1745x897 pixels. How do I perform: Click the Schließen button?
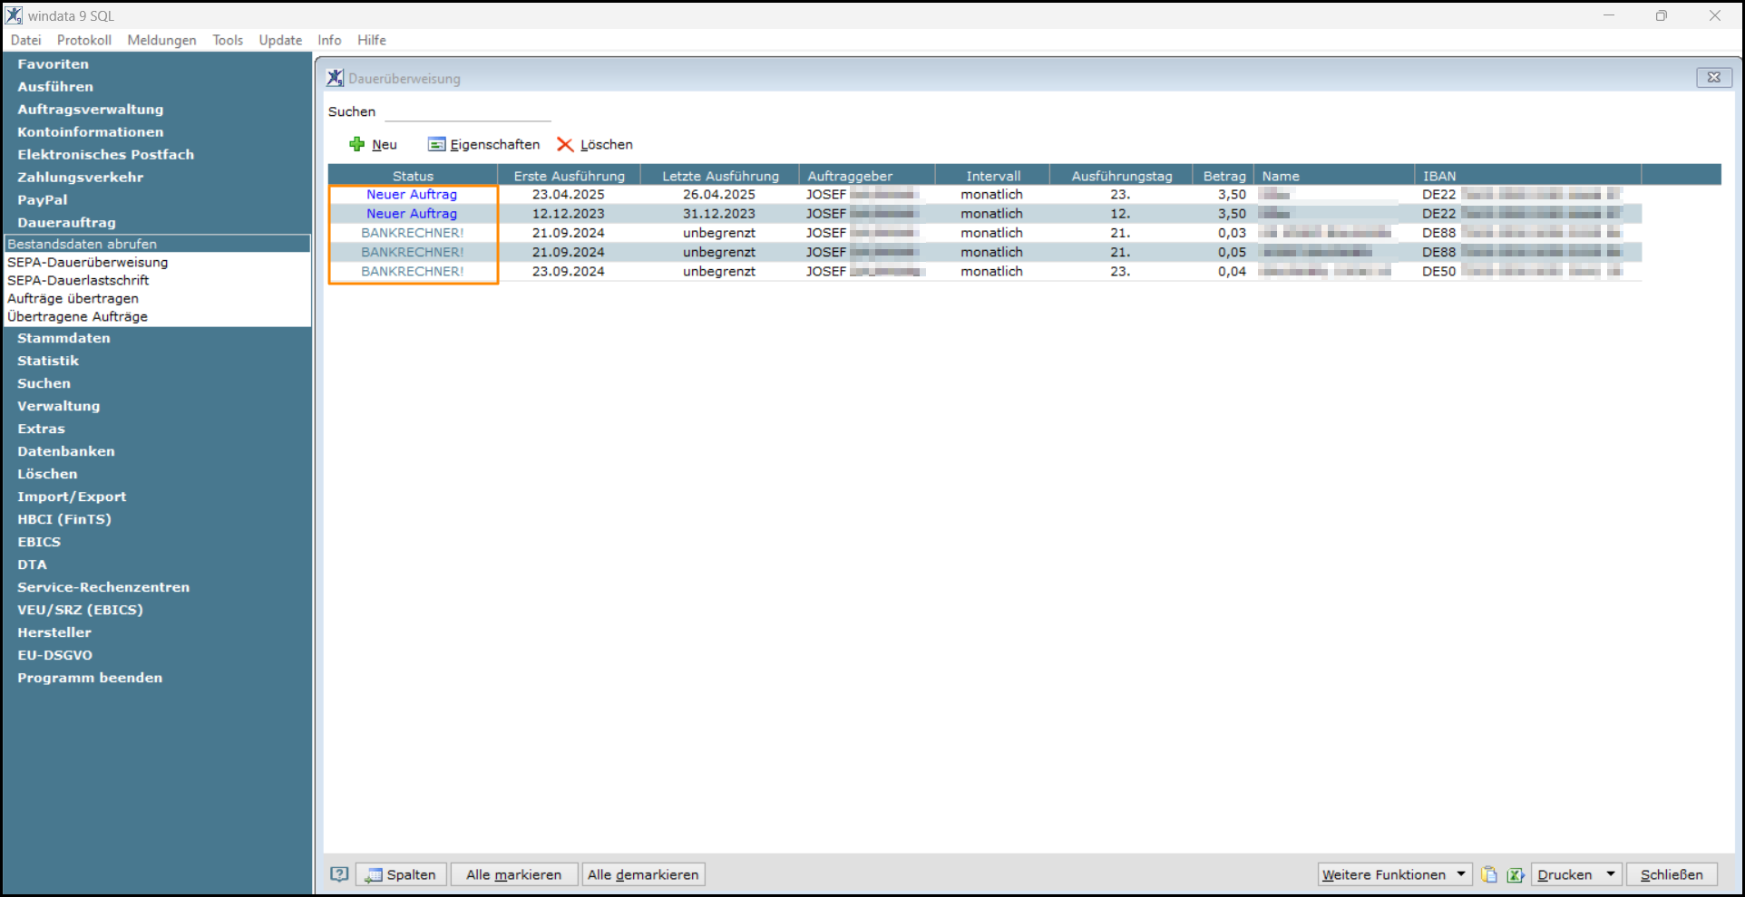point(1672,874)
